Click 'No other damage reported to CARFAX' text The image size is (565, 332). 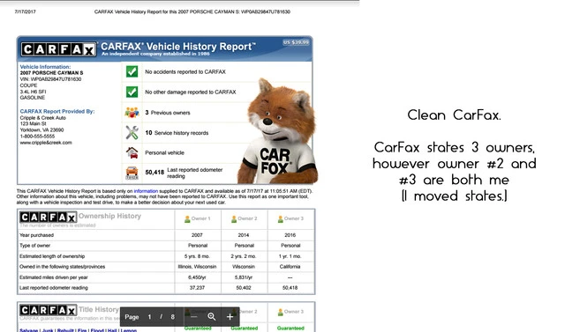pyautogui.click(x=191, y=92)
